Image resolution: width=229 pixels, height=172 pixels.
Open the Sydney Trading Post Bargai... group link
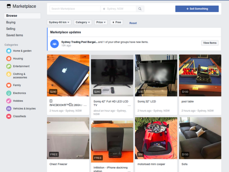pyautogui.click(x=79, y=42)
